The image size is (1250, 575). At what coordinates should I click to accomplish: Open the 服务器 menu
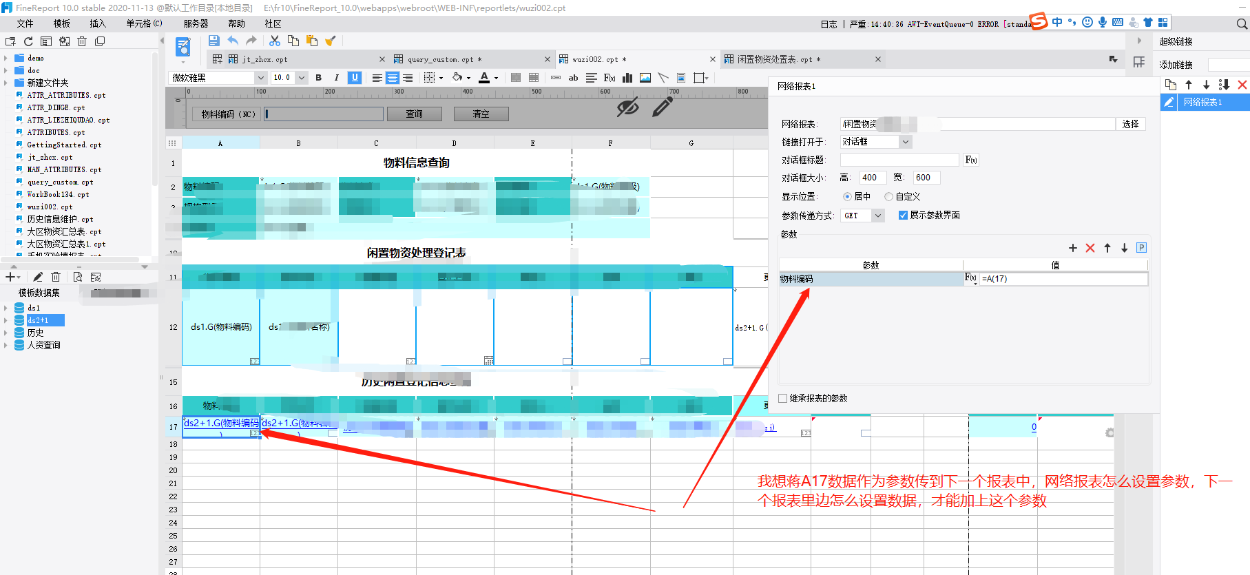click(196, 24)
